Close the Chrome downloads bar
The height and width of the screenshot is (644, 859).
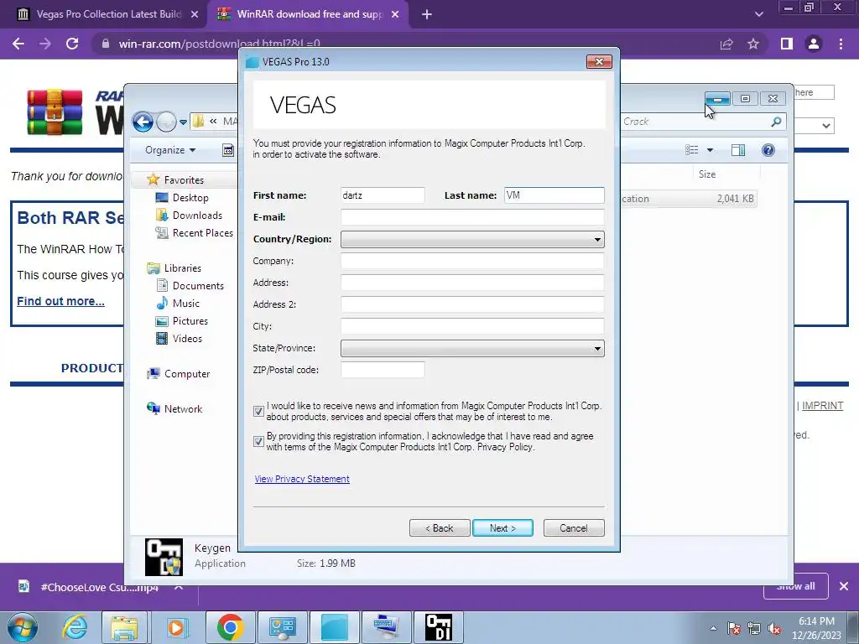coord(844,586)
